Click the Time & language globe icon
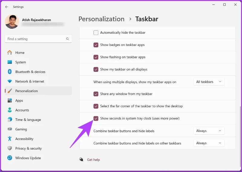The height and width of the screenshot is (172, 242). [10, 119]
